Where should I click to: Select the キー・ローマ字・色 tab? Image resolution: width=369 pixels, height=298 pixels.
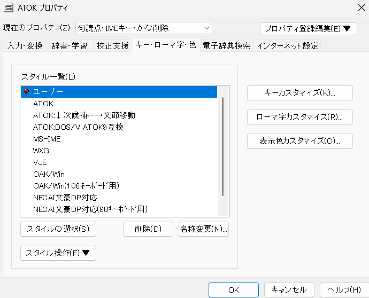click(x=166, y=45)
